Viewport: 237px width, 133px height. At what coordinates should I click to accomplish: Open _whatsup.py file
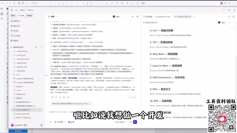(x=21, y=71)
